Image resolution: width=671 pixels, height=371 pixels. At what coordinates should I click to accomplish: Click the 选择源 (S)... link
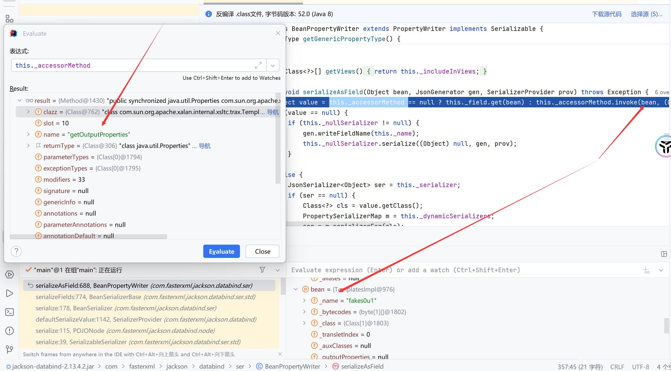646,14
